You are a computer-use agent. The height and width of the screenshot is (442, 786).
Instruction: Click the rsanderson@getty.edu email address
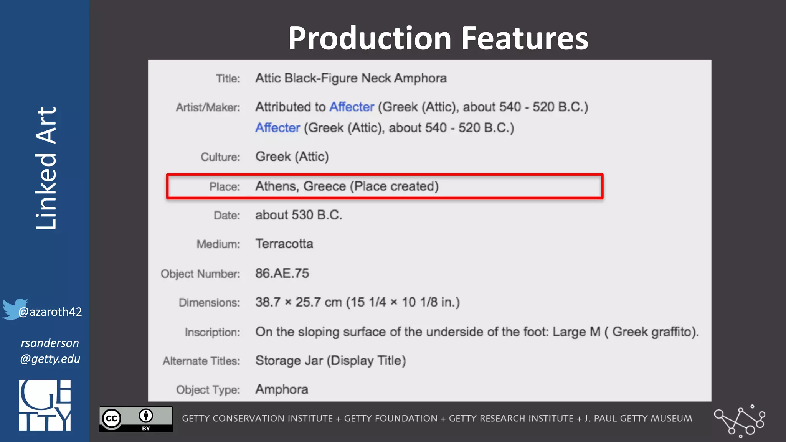click(50, 351)
